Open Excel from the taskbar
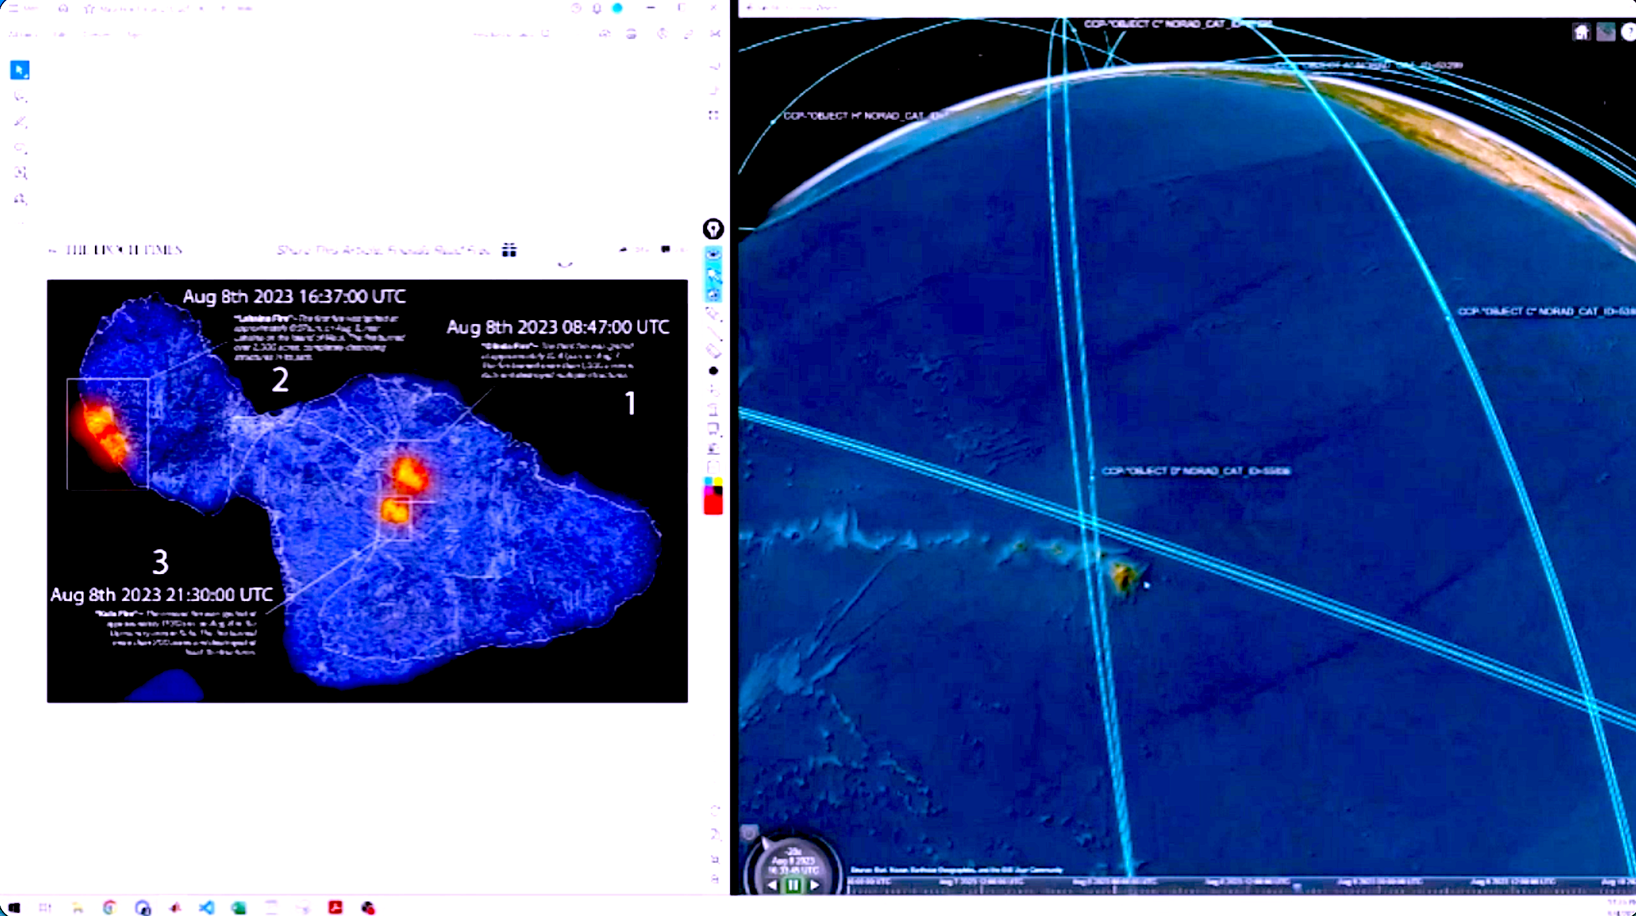Viewport: 1636px width, 916px height. 239,908
